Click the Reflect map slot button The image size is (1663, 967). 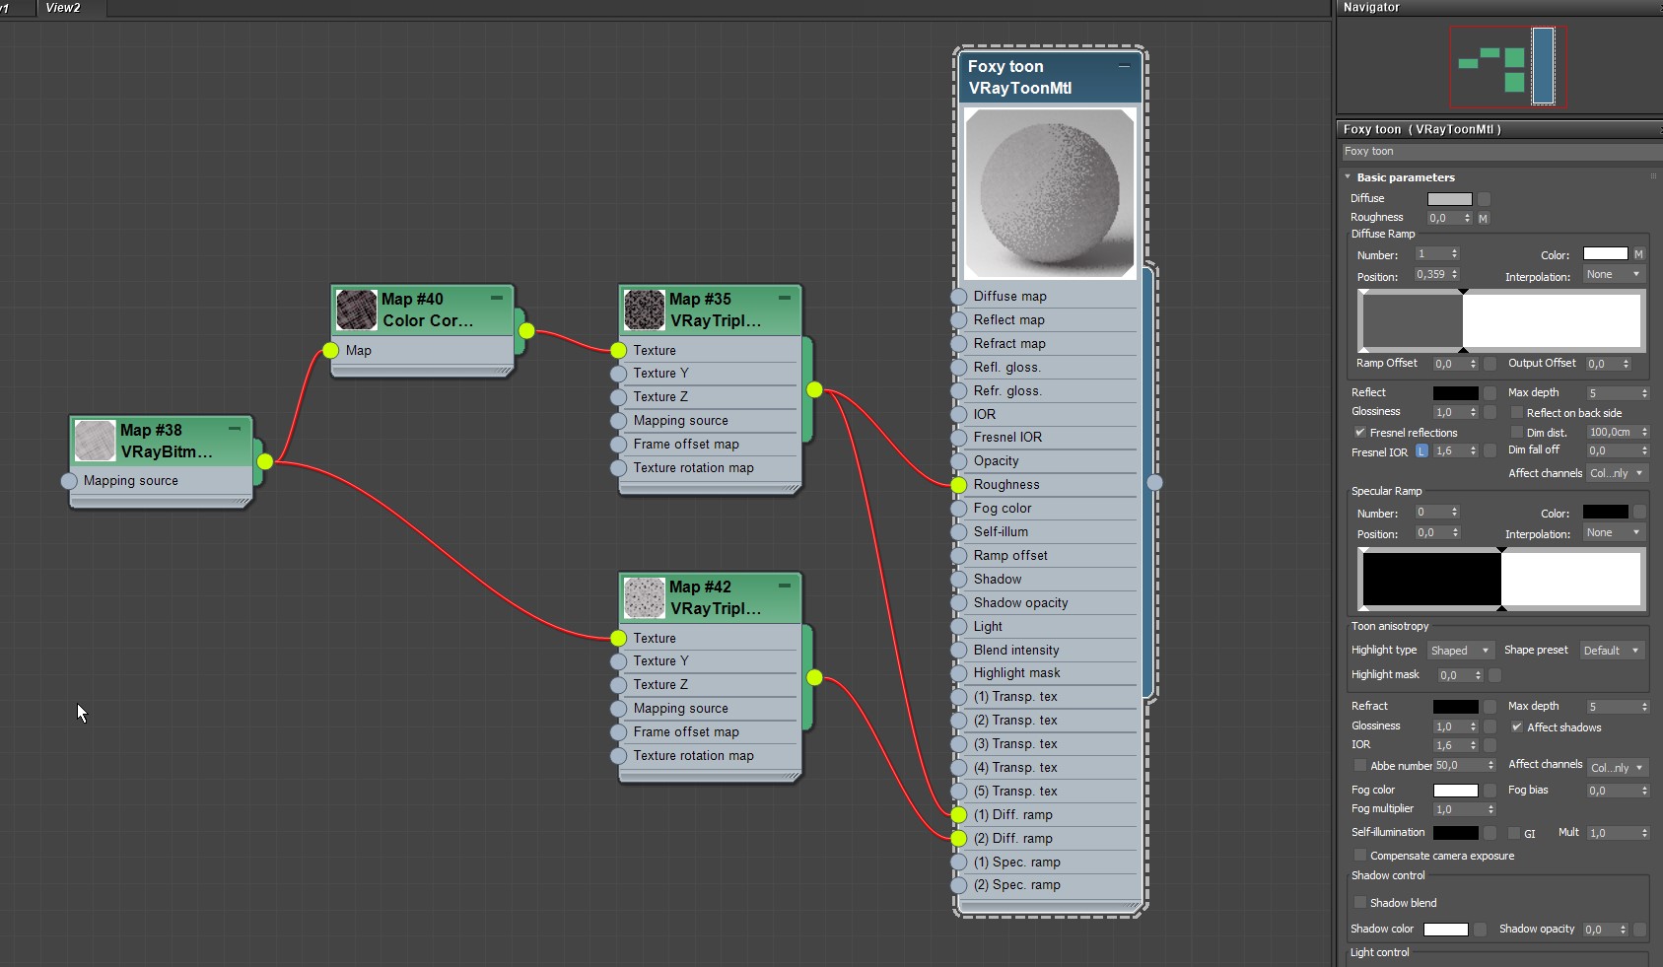(x=1490, y=393)
